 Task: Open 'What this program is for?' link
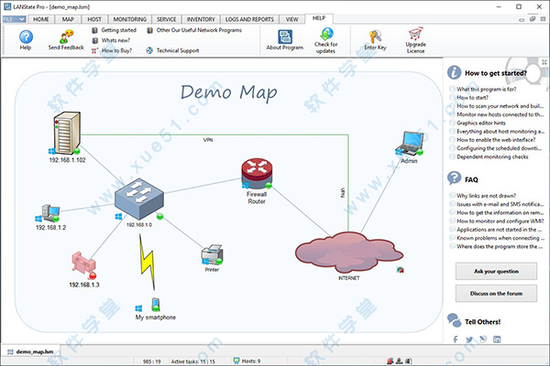[x=487, y=90]
